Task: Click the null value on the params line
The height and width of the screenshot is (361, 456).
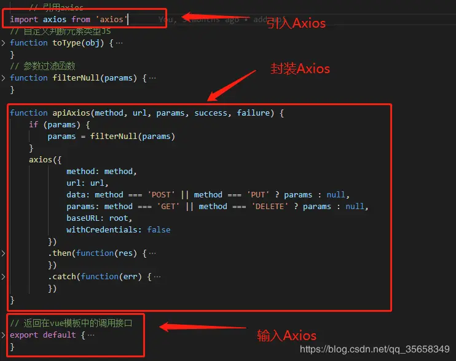Action: tap(355, 207)
